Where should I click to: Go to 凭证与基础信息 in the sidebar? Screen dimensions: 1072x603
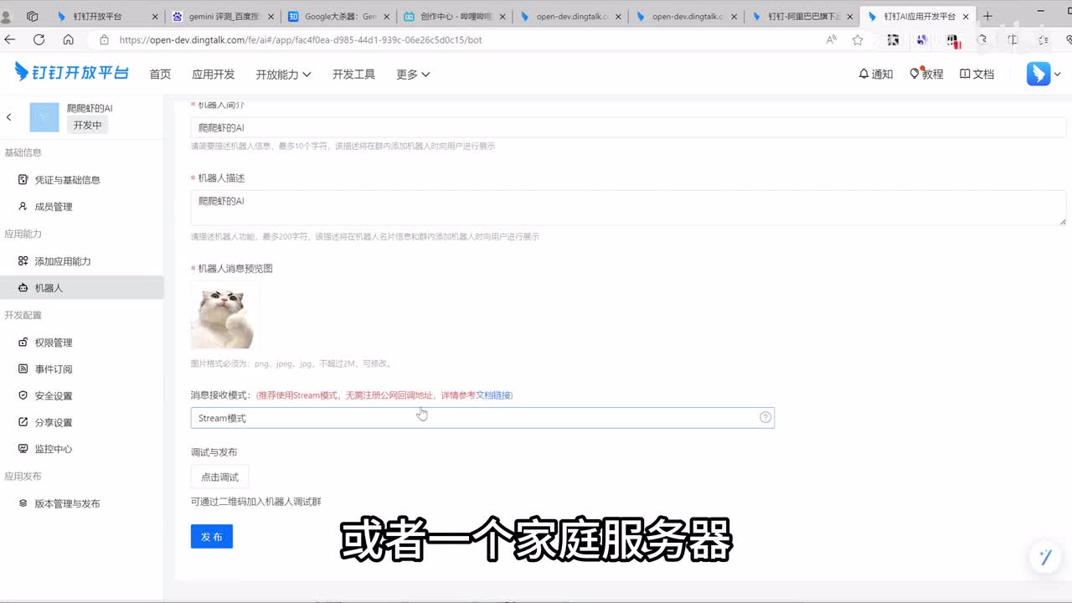[x=67, y=180]
